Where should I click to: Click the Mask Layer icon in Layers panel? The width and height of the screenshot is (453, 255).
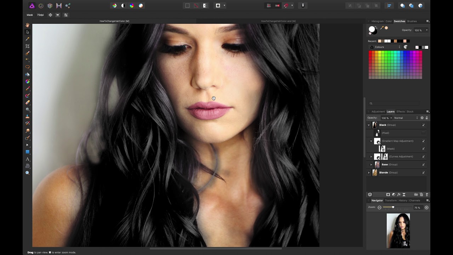tap(388, 194)
